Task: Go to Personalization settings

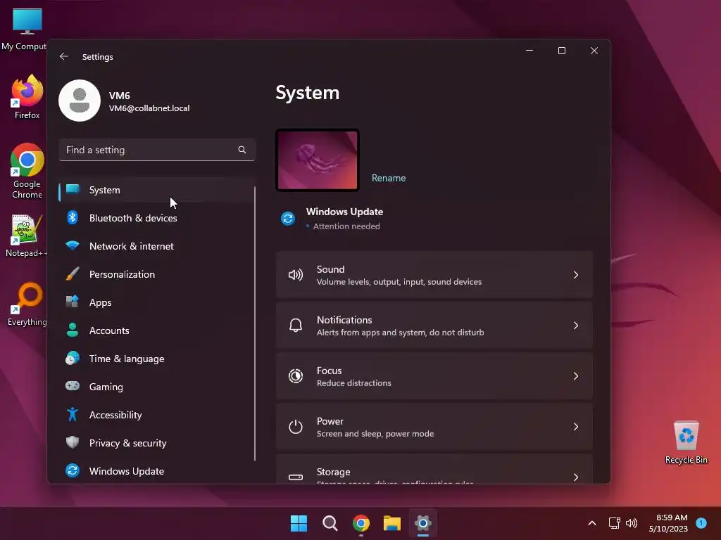Action: [156, 274]
